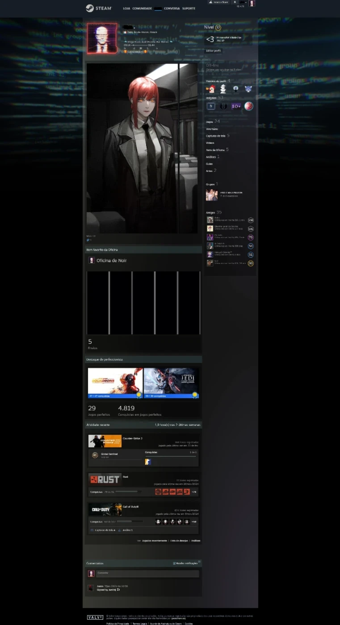Click the level 37 badge circle
Screen dimensions: 340x625
218,28
